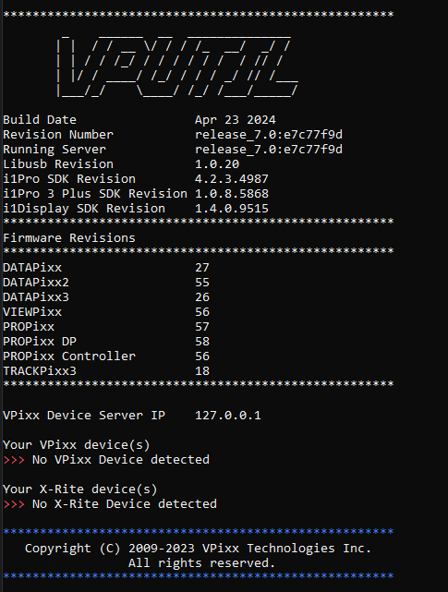Click the Build Date value Apr 23 2024
Image resolution: width=448 pixels, height=592 pixels.
[x=236, y=120]
